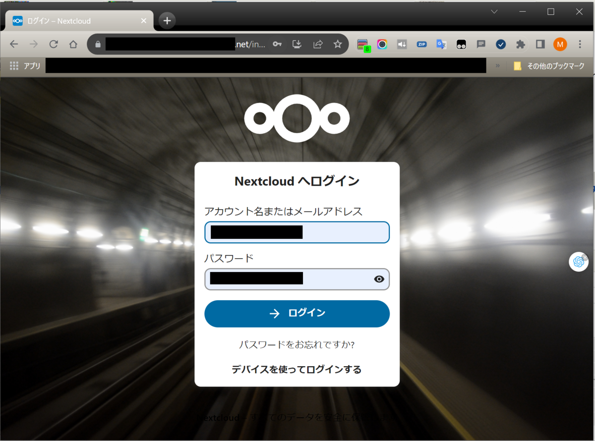Screen dimensions: 595x441
Task: Click the floating ChatGPT icon on right edge
Action: pos(578,262)
